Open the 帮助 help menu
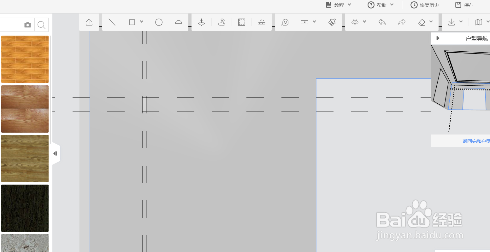 coord(381,5)
